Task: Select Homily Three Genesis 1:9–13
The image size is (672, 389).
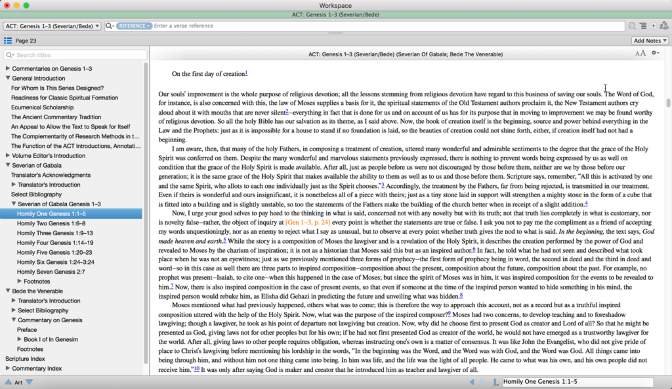Action: tap(55, 232)
